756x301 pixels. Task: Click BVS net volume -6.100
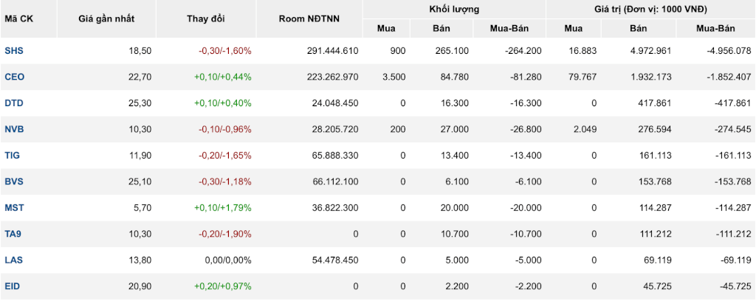pos(529,181)
